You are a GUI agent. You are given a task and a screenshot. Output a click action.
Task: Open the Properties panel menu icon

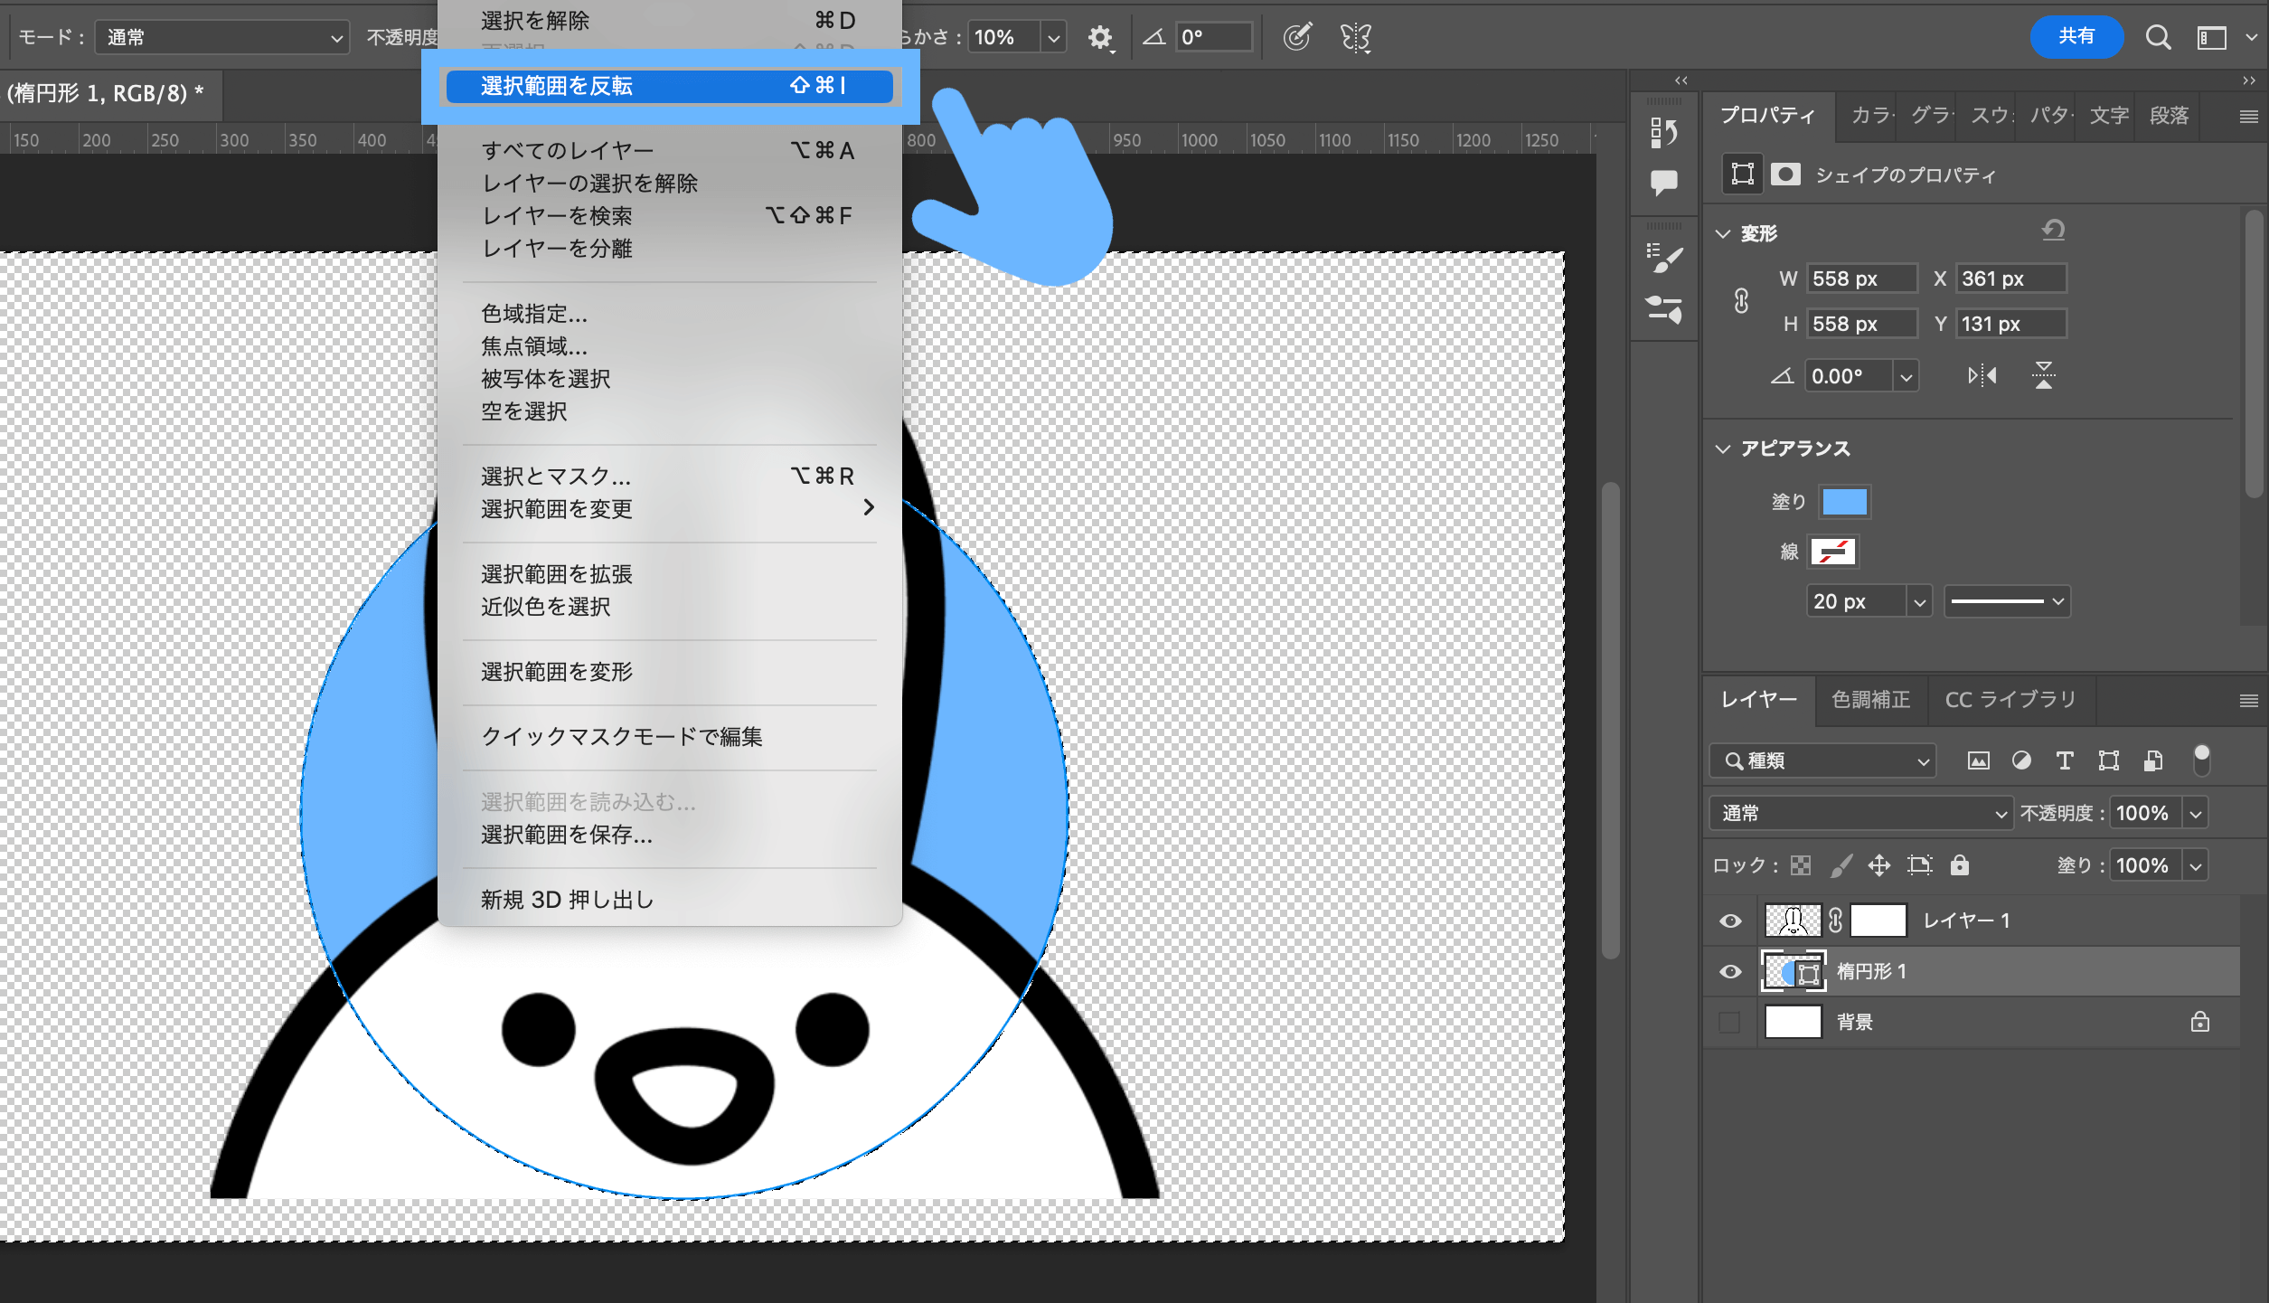(x=2249, y=116)
